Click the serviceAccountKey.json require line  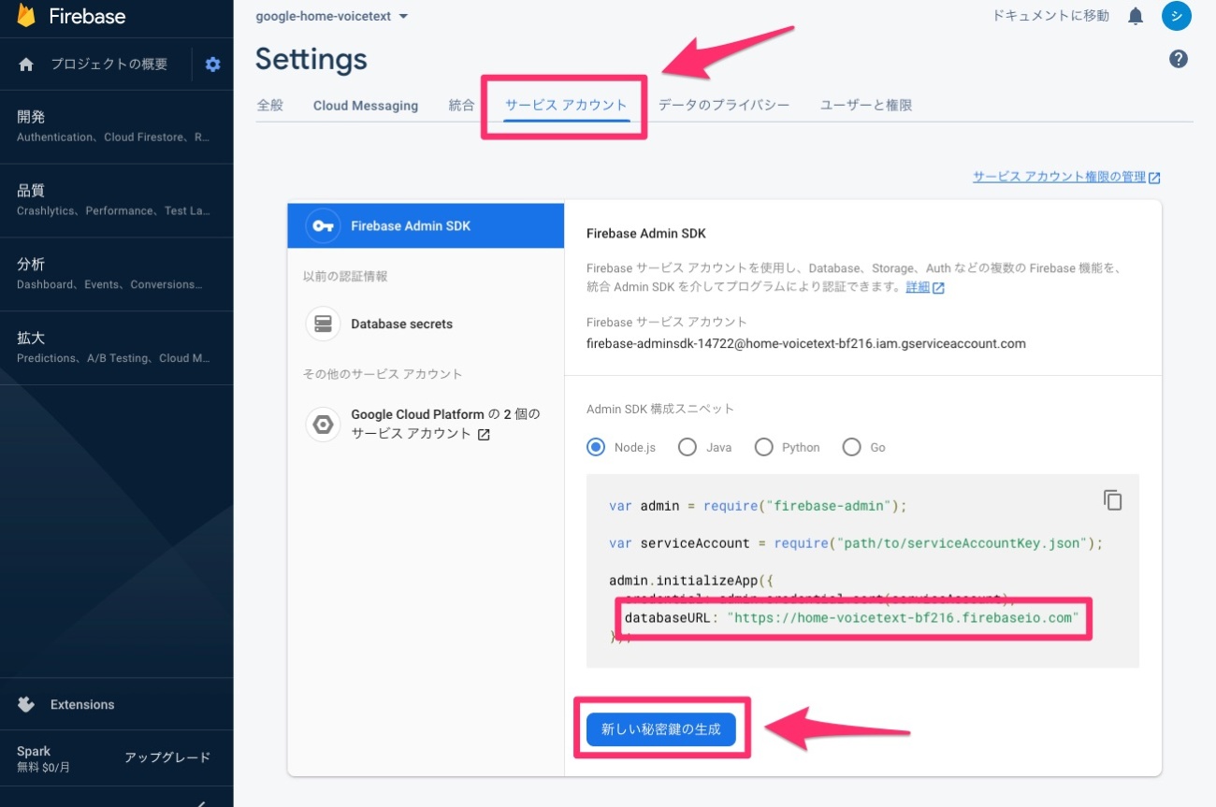(x=856, y=543)
